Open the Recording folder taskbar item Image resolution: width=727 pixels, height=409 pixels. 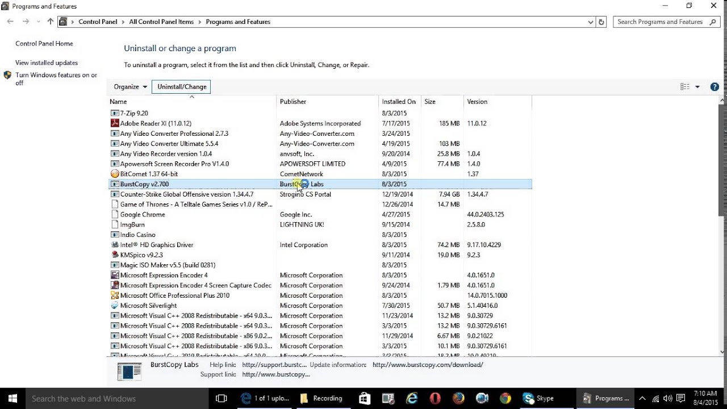pyautogui.click(x=321, y=398)
